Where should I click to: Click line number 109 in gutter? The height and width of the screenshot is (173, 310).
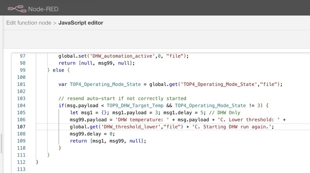[21, 141]
